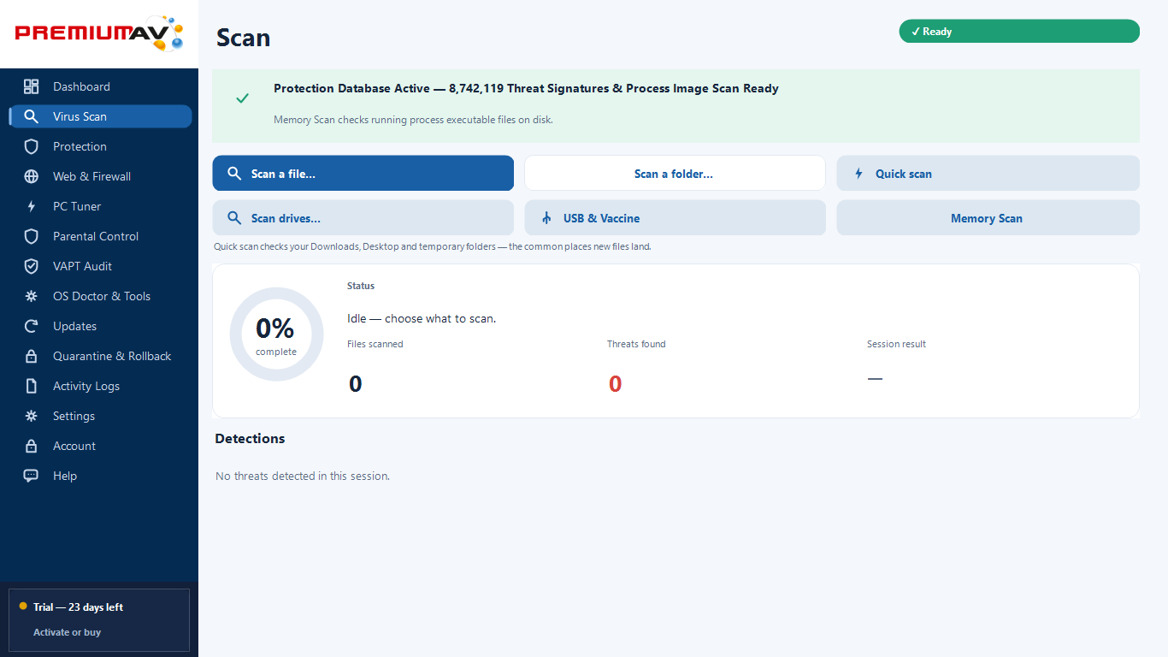The width and height of the screenshot is (1168, 657).
Task: Open the Web & Firewall page
Action: pos(100,176)
